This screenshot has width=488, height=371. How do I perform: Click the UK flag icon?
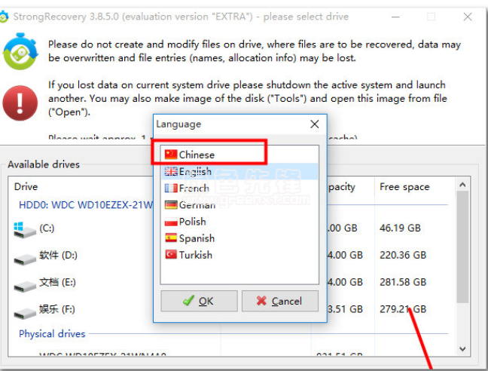coord(171,171)
